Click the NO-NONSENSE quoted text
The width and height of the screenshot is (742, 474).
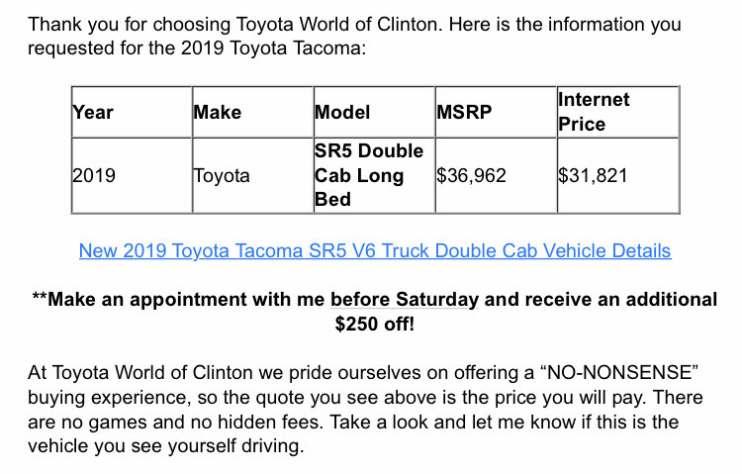tap(619, 373)
